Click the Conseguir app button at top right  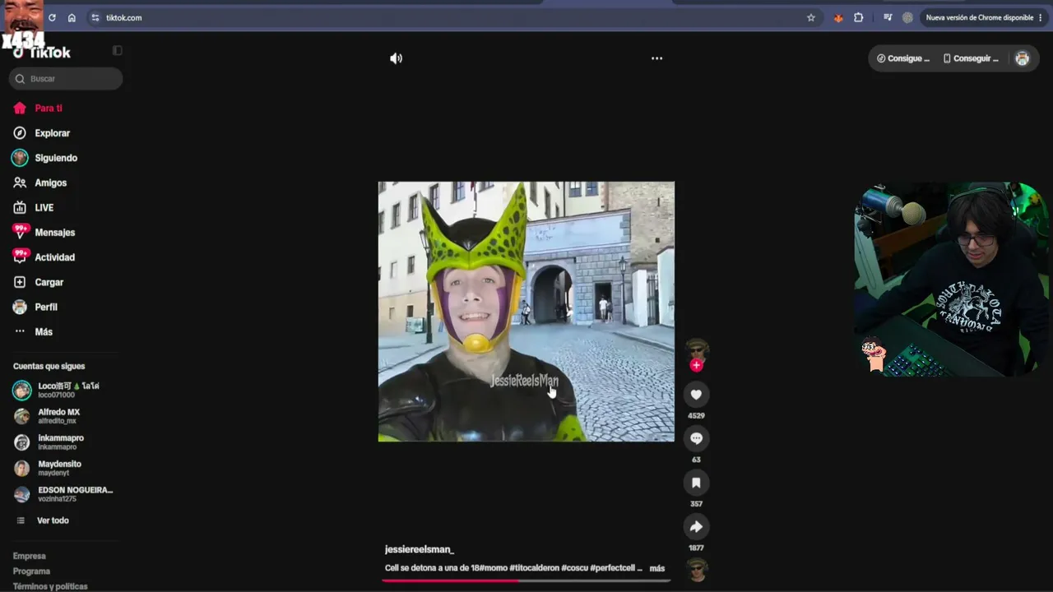(971, 58)
